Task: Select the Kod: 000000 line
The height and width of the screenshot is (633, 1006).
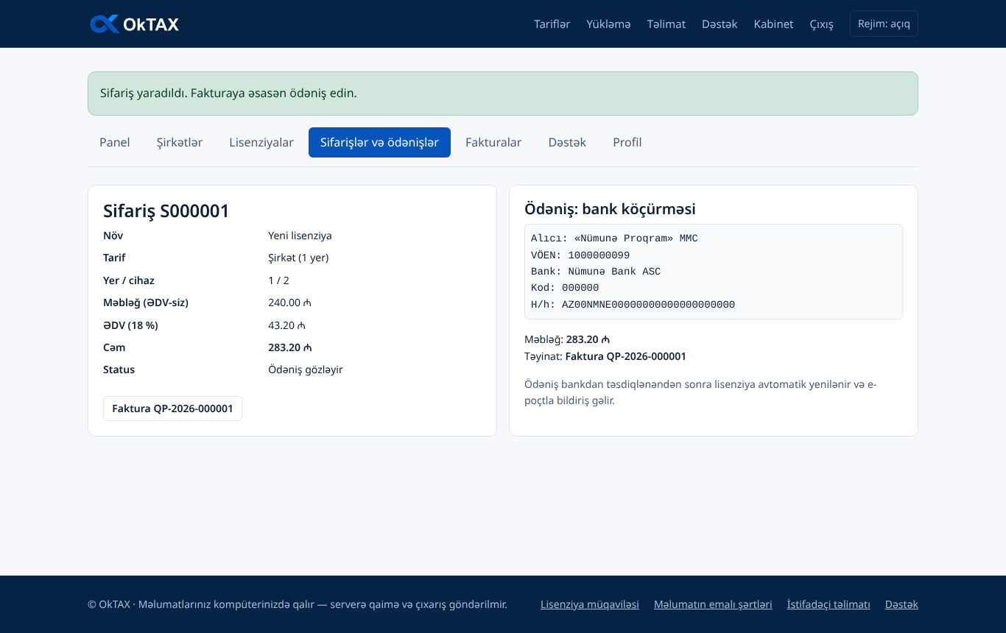Action: pyautogui.click(x=565, y=288)
